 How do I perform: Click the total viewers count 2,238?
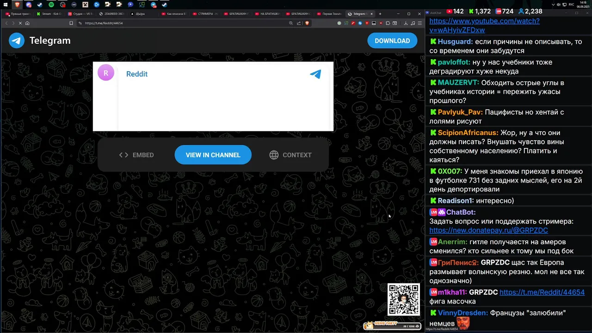530,11
